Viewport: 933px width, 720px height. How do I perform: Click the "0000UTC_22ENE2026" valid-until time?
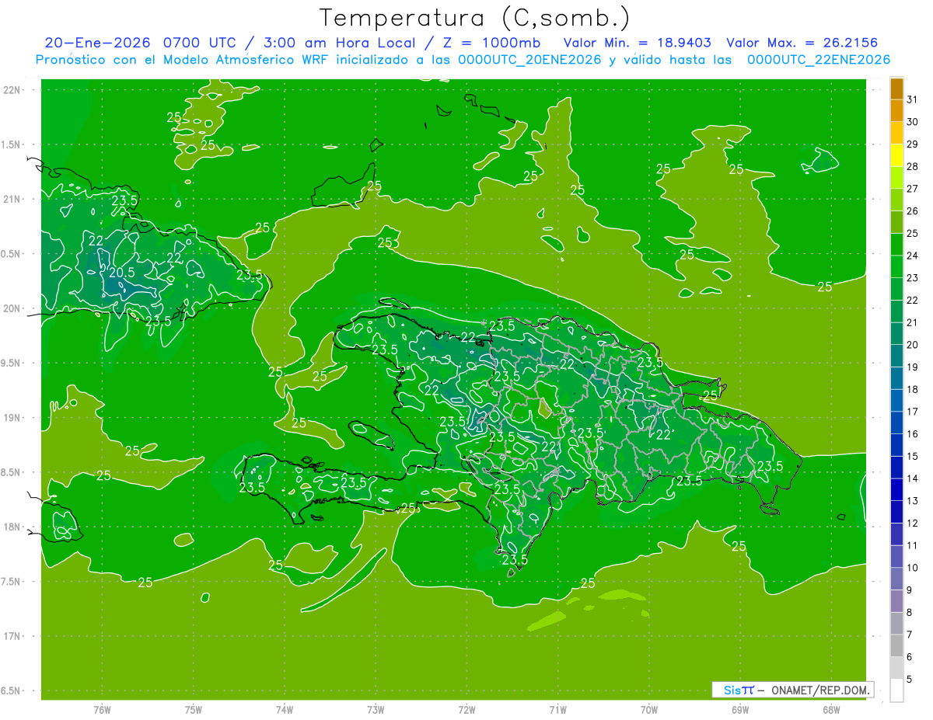819,60
